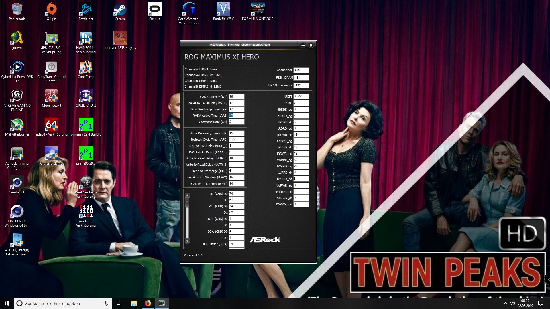550x309 pixels.
Task: Open the GPU-Z 2.18.0 shortcut
Action: (51, 43)
